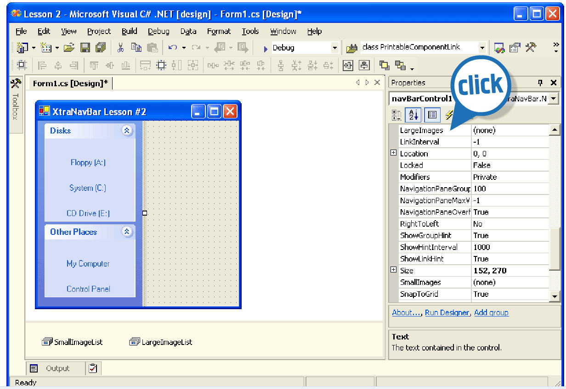Open the Properties Window toolbar icon
Viewport: 566px width, 389px height.
[x=515, y=47]
